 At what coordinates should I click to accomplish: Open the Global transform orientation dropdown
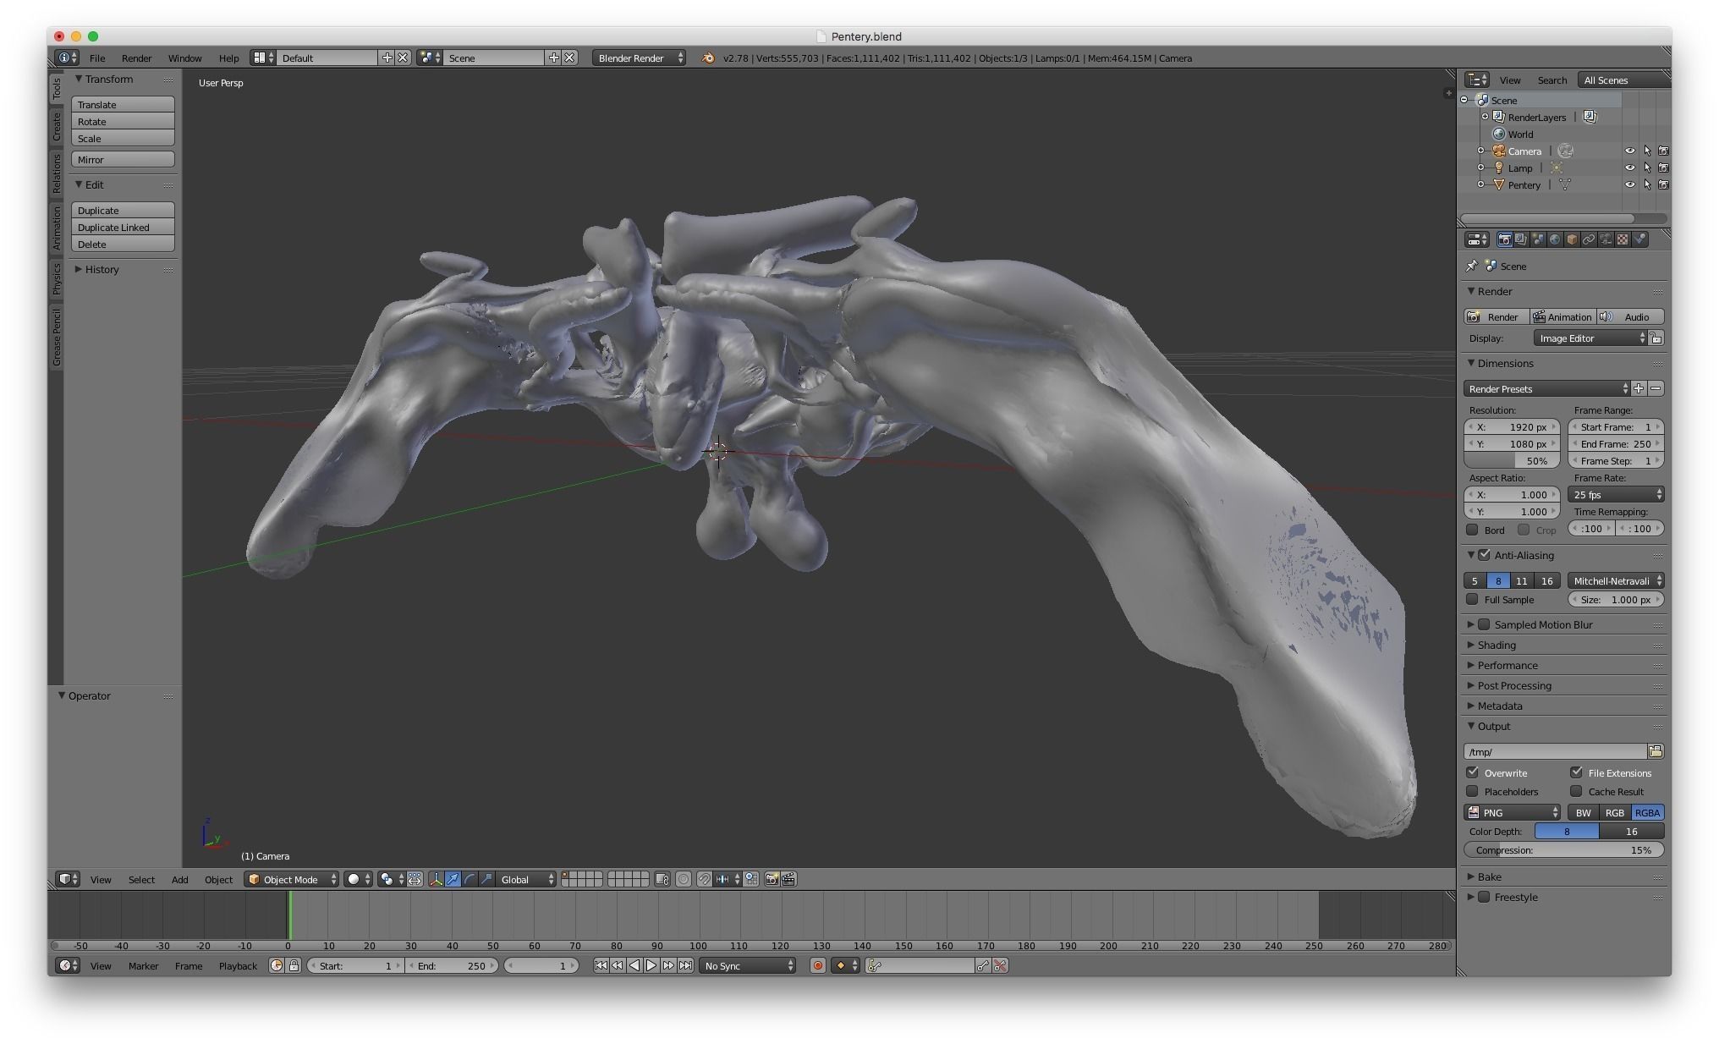(x=526, y=879)
